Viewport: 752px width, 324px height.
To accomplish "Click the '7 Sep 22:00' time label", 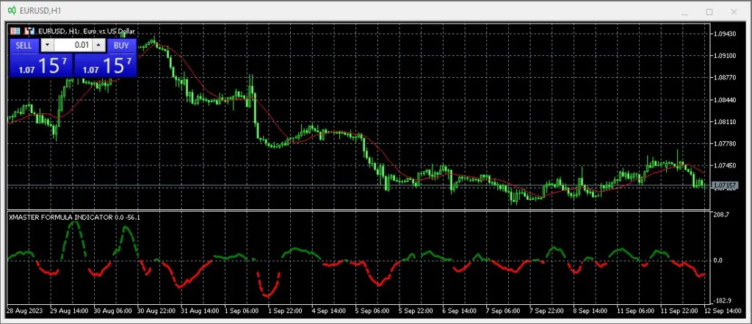I will coord(547,311).
